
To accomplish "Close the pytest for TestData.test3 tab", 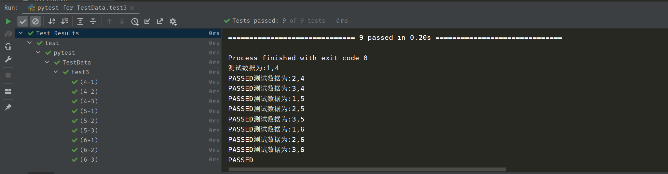I will tap(132, 8).
